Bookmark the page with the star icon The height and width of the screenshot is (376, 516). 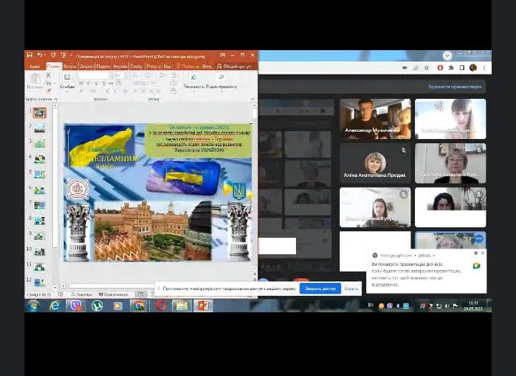coord(427,68)
